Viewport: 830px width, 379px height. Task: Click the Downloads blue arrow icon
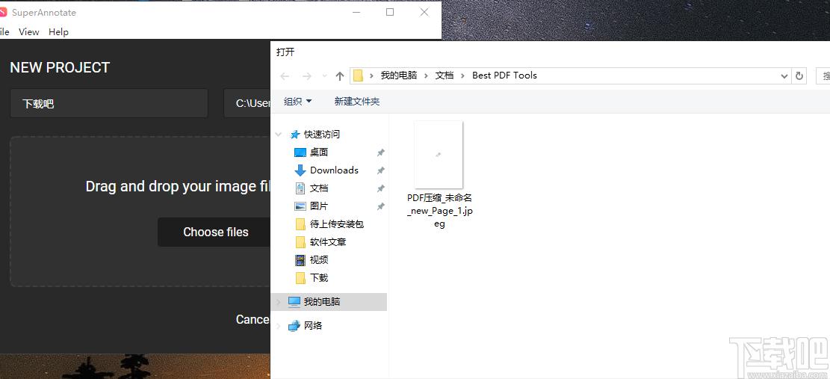pos(300,170)
